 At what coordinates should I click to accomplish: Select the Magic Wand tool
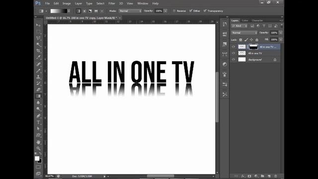(x=38, y=44)
